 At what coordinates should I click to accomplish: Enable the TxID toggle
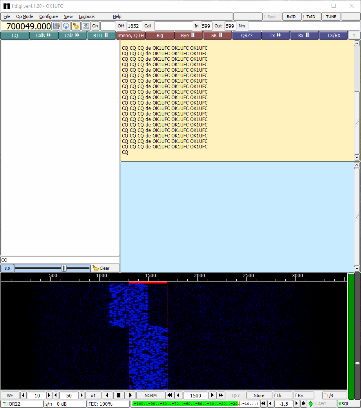click(311, 16)
